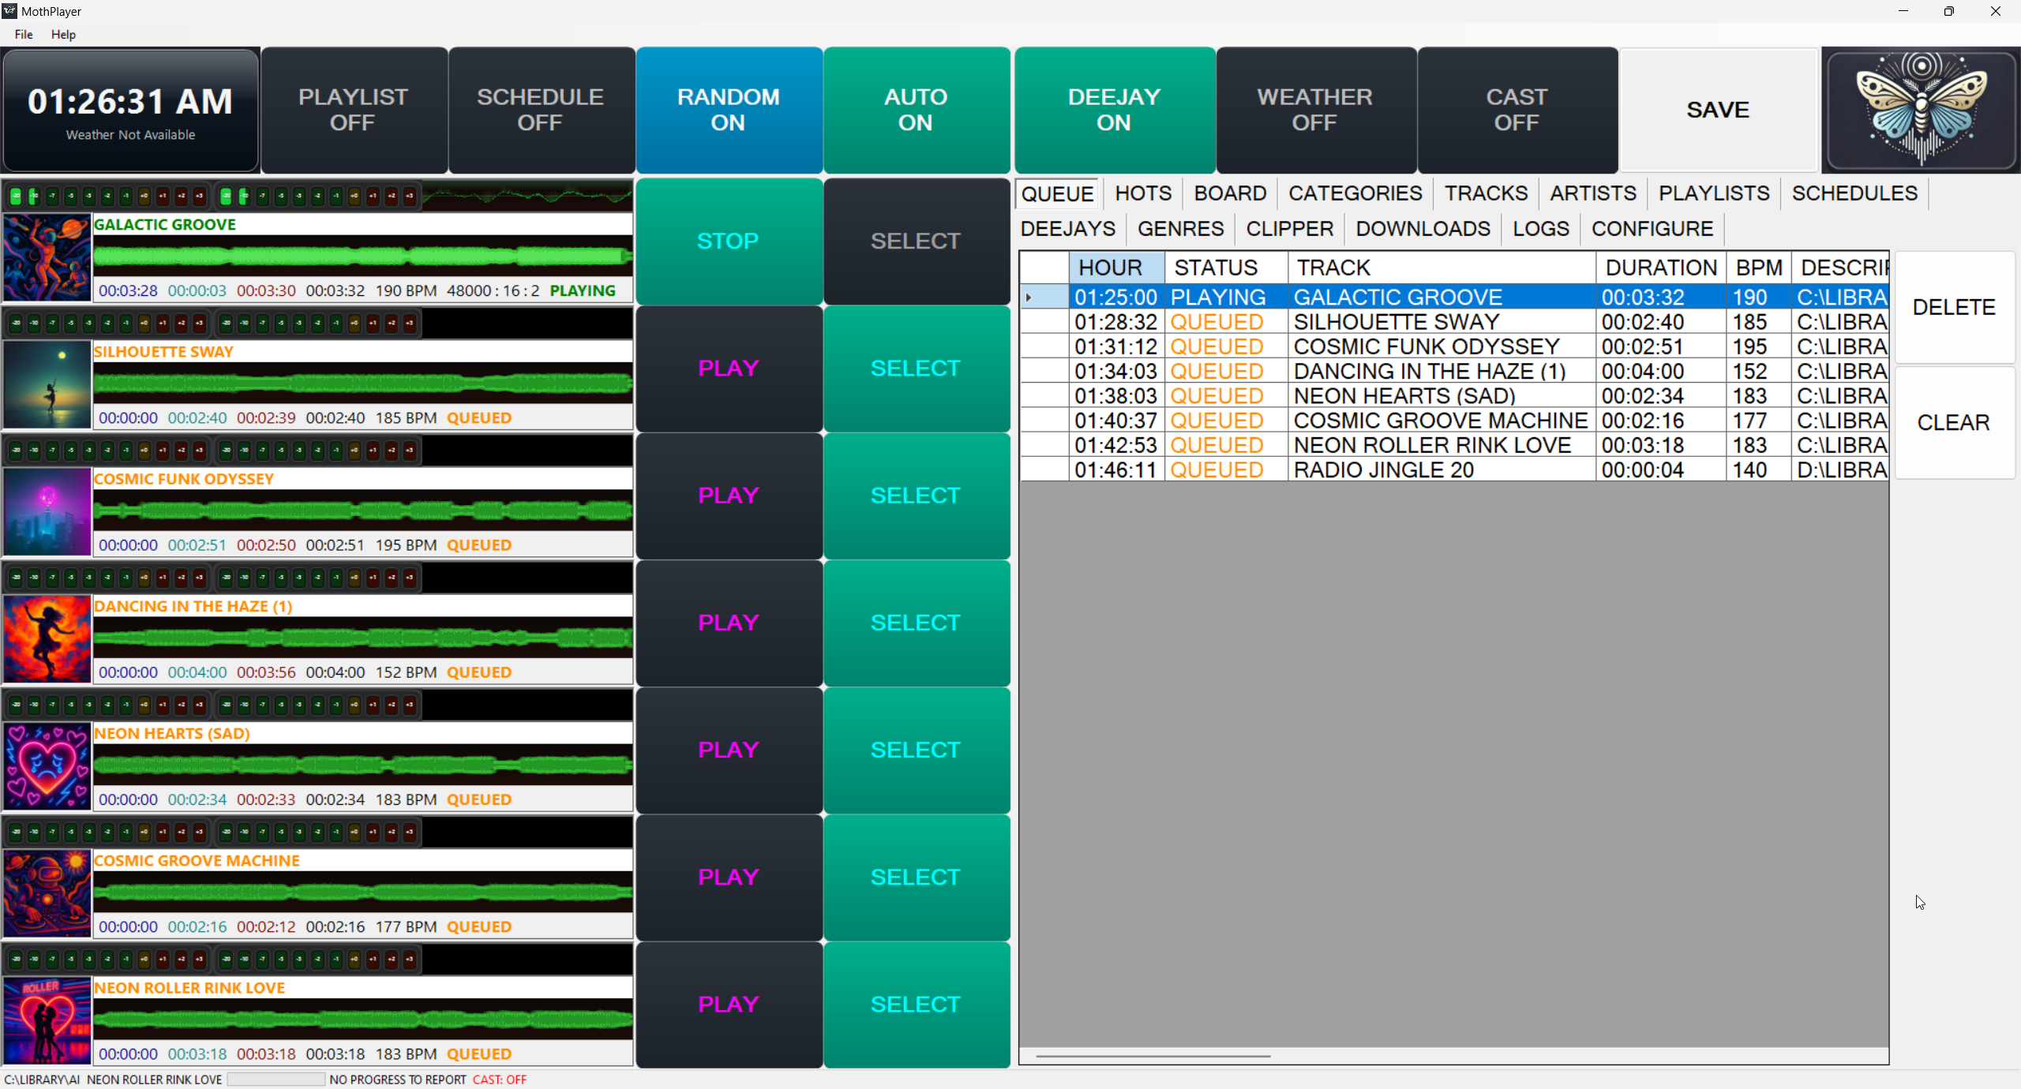Click the Neon Hearts (Sad) album art

pyautogui.click(x=47, y=766)
